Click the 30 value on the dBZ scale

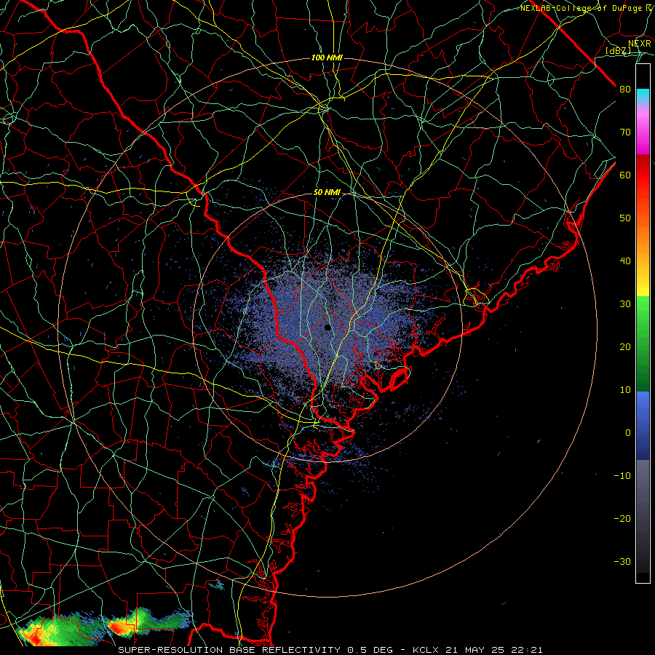tap(625, 304)
